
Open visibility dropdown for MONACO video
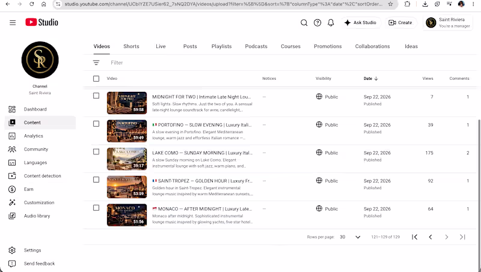tap(327, 209)
